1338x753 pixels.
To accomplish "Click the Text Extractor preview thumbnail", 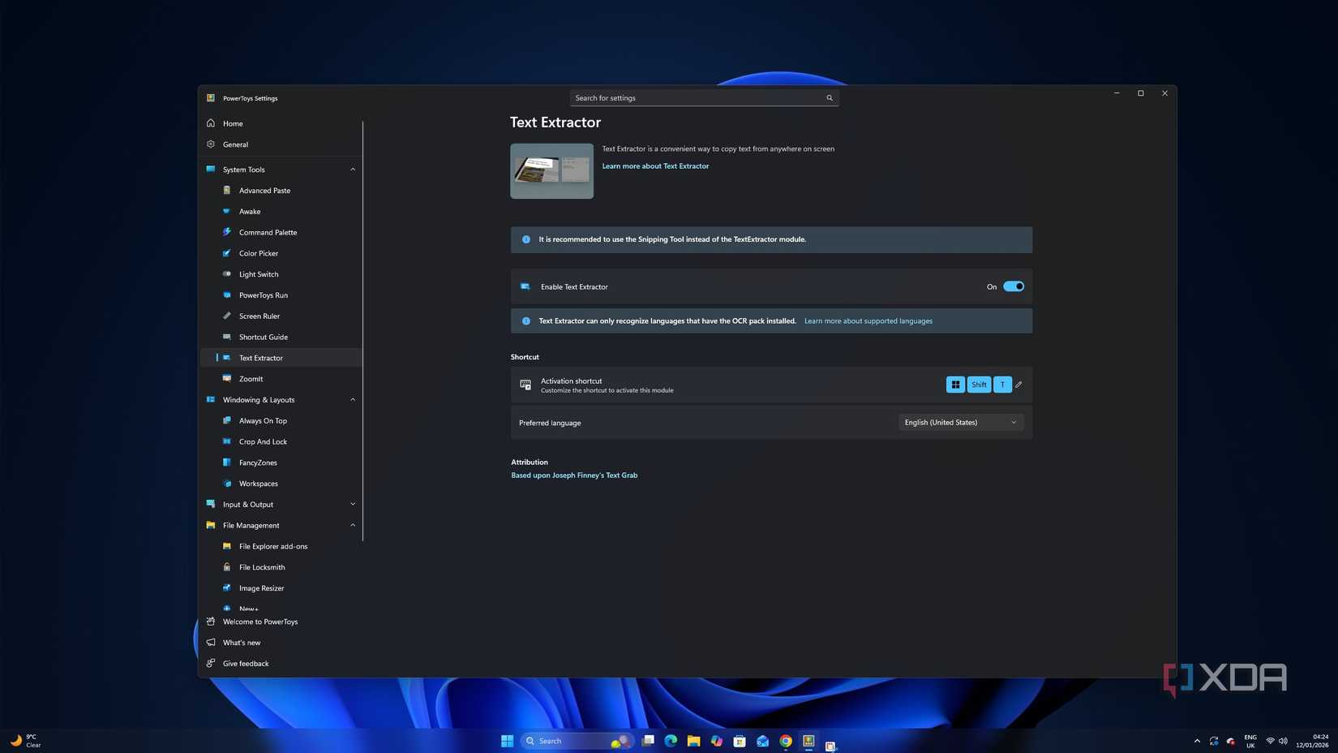I will 551,171.
